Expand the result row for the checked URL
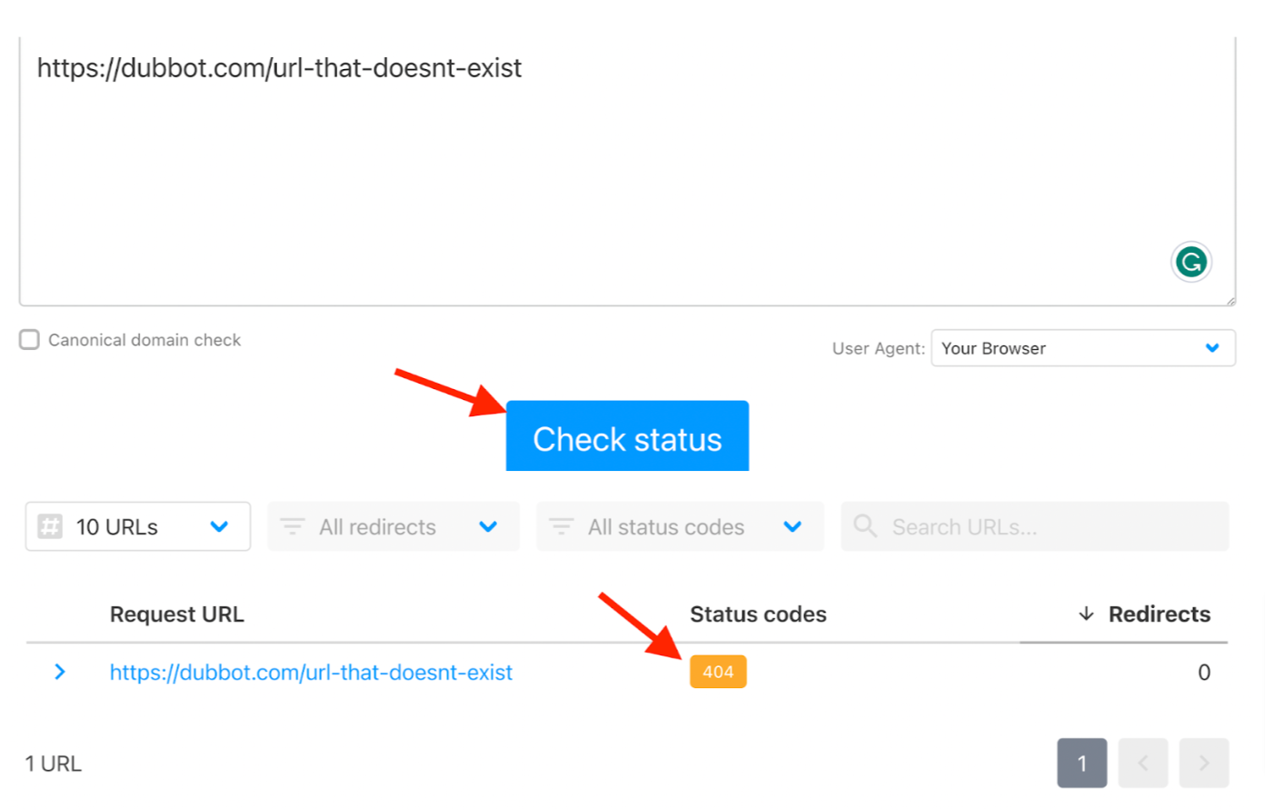 point(60,672)
